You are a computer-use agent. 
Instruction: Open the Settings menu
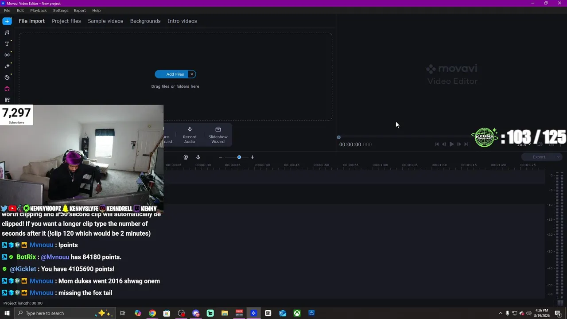61,10
